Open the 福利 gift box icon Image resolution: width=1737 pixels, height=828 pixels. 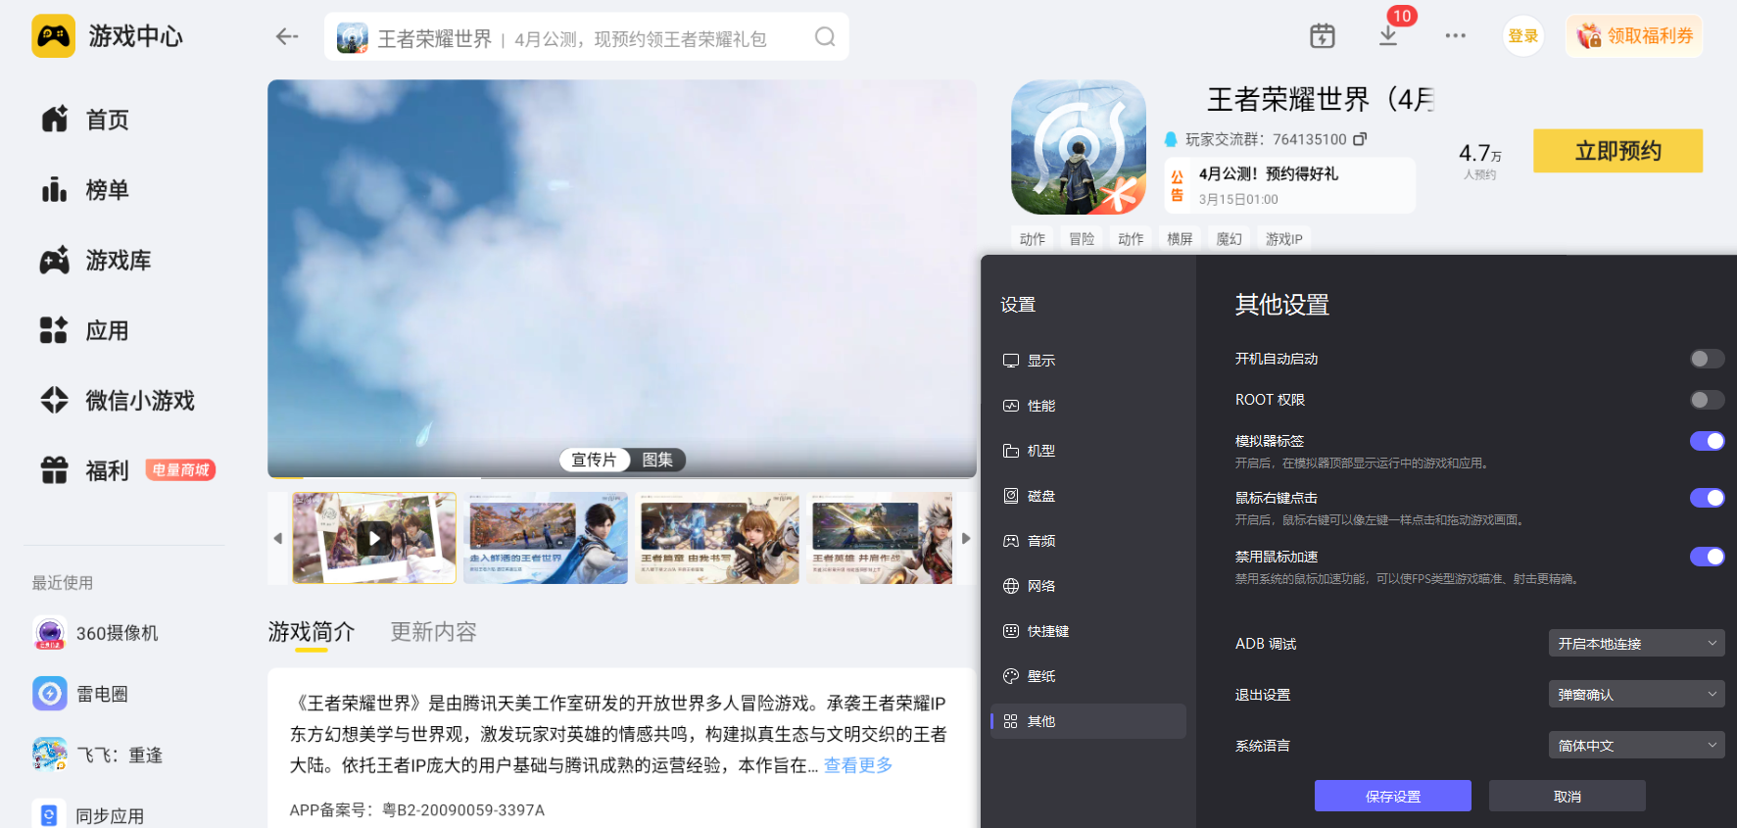pos(55,470)
